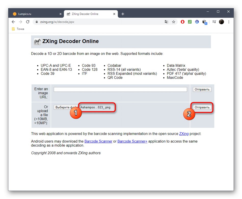Open the red Opera extension icon
The width and height of the screenshot is (242, 199).
[x=183, y=22]
